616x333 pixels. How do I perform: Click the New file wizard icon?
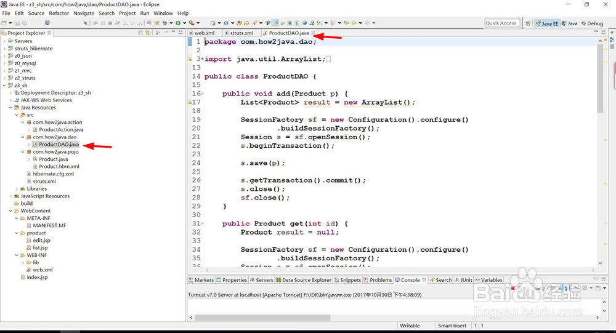(x=4, y=23)
